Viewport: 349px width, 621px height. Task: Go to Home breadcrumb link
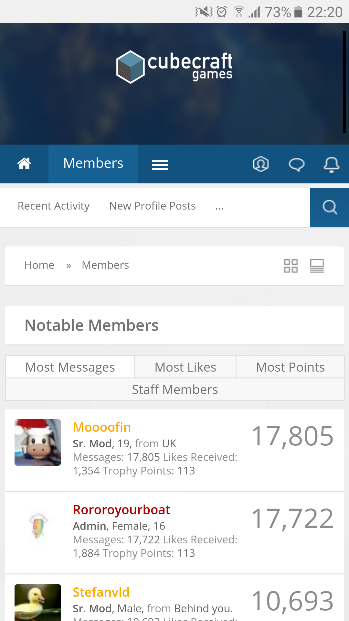[x=39, y=265]
